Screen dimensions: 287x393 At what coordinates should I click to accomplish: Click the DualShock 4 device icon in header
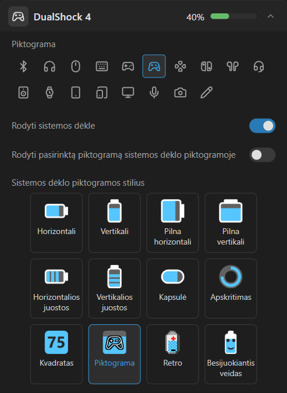pos(18,17)
